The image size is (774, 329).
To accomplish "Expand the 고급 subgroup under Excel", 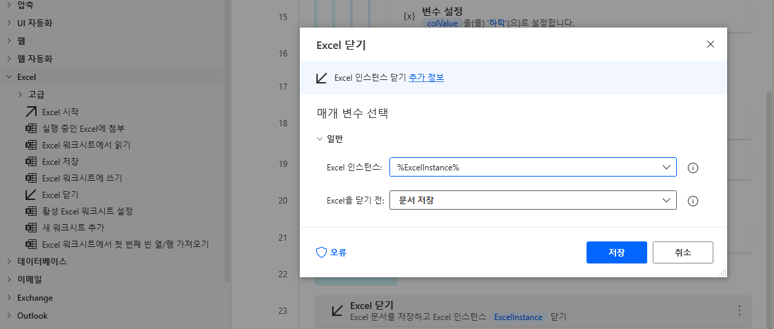I will [x=20, y=94].
